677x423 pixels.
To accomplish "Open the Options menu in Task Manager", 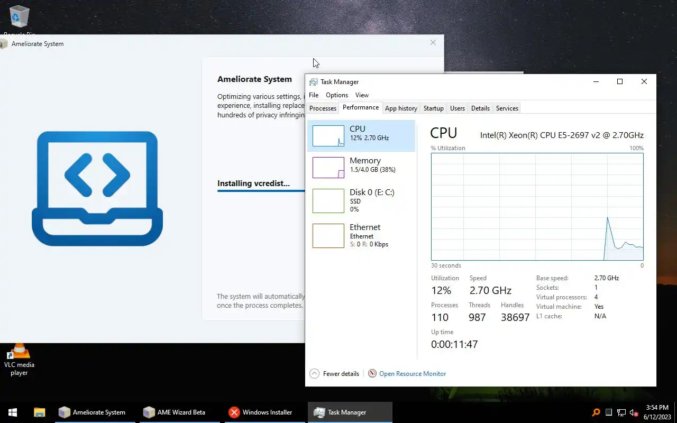I will coord(337,95).
